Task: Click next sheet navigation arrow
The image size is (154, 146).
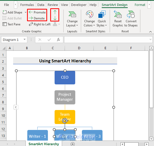Action: pos(14,144)
